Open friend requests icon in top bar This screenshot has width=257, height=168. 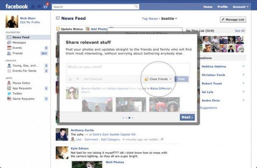(33, 7)
